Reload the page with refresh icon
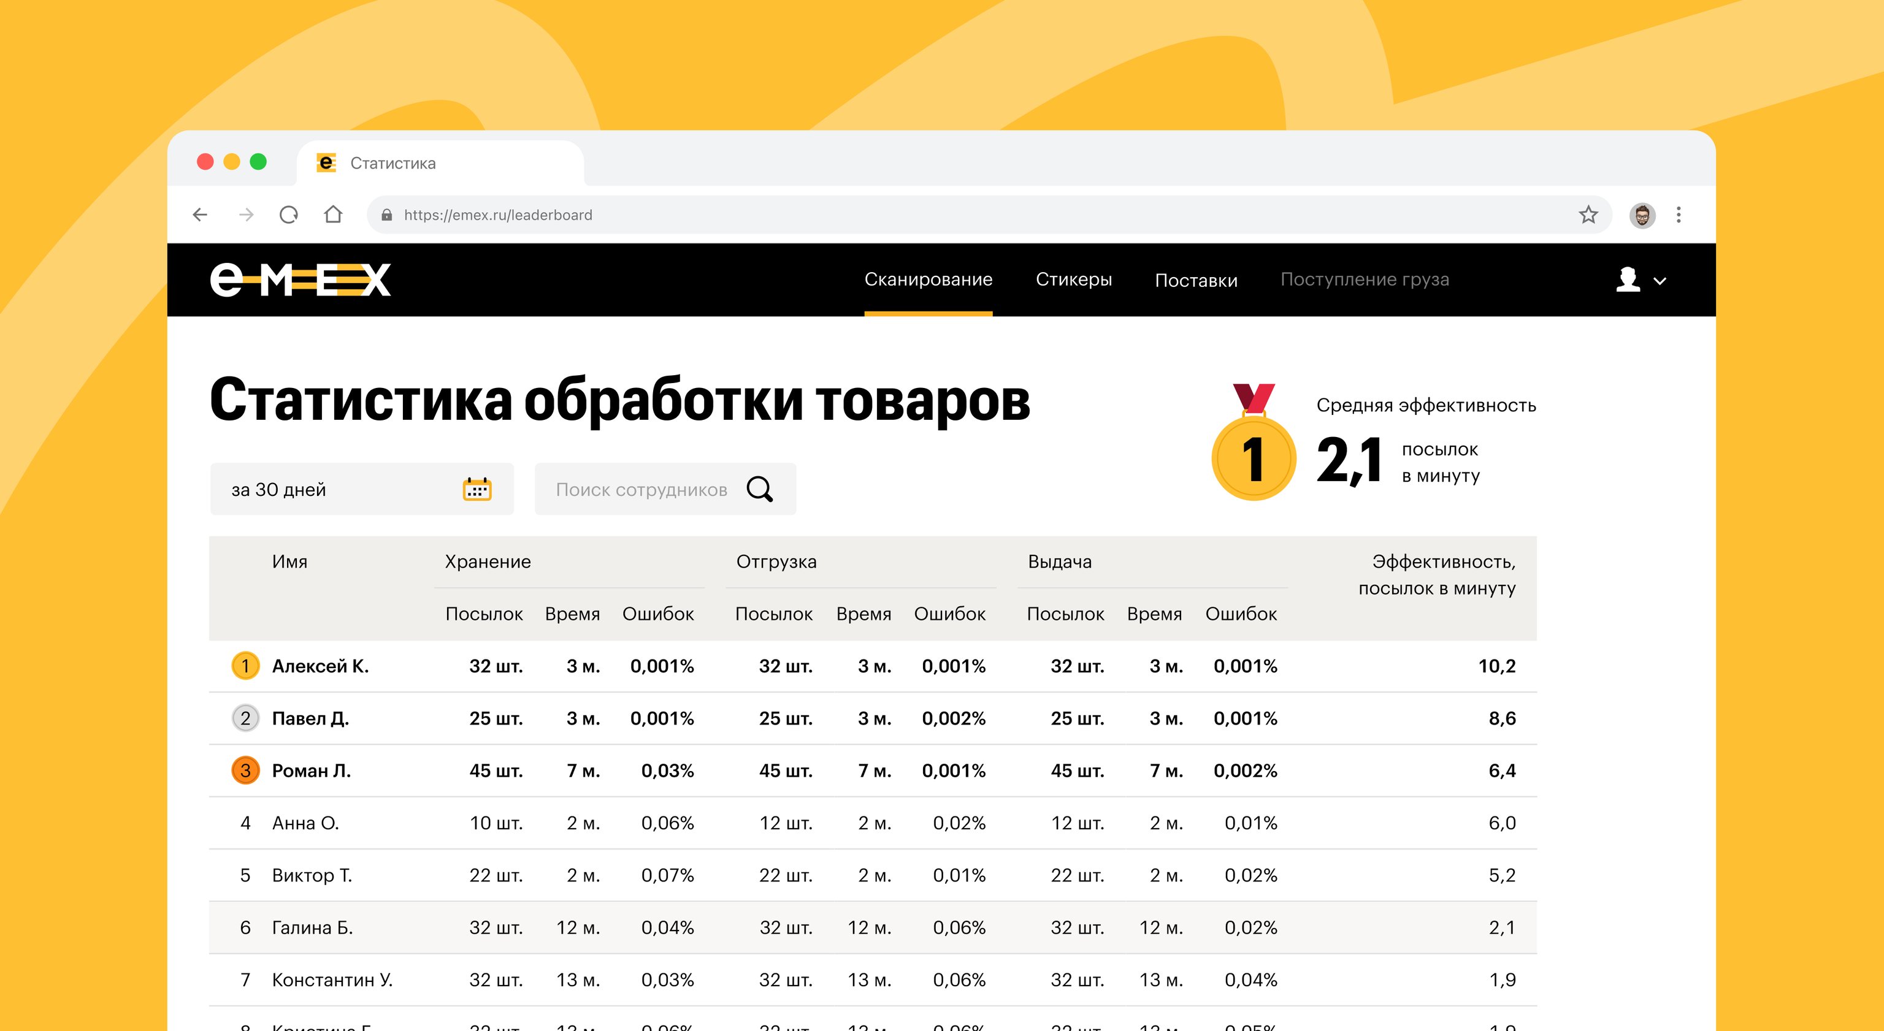Viewport: 1884px width, 1031px height. [x=289, y=215]
